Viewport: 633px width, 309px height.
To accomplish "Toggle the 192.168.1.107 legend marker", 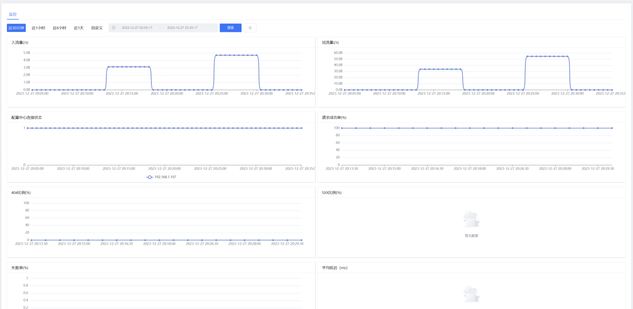I will [x=150, y=177].
